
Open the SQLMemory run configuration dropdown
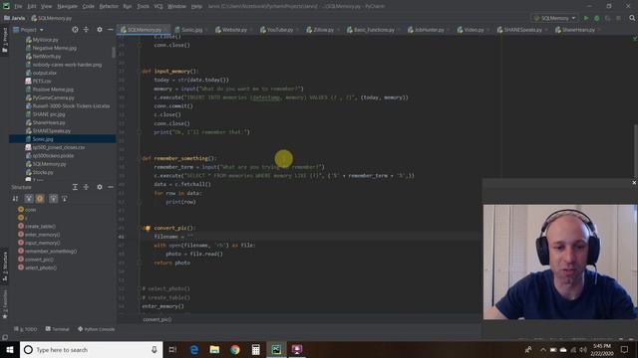pos(555,18)
